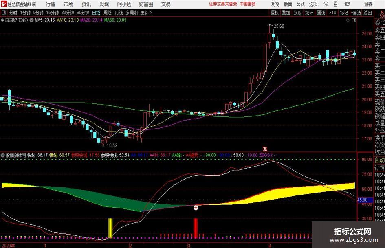The height and width of the screenshot is (248, 385).
Task: Click the 换手 row in the quote panel
Action: [380, 138]
